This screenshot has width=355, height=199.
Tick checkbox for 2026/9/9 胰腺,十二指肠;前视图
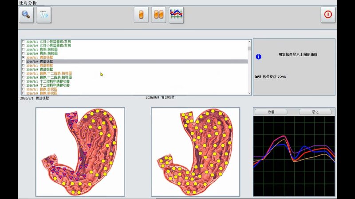pyautogui.click(x=24, y=77)
